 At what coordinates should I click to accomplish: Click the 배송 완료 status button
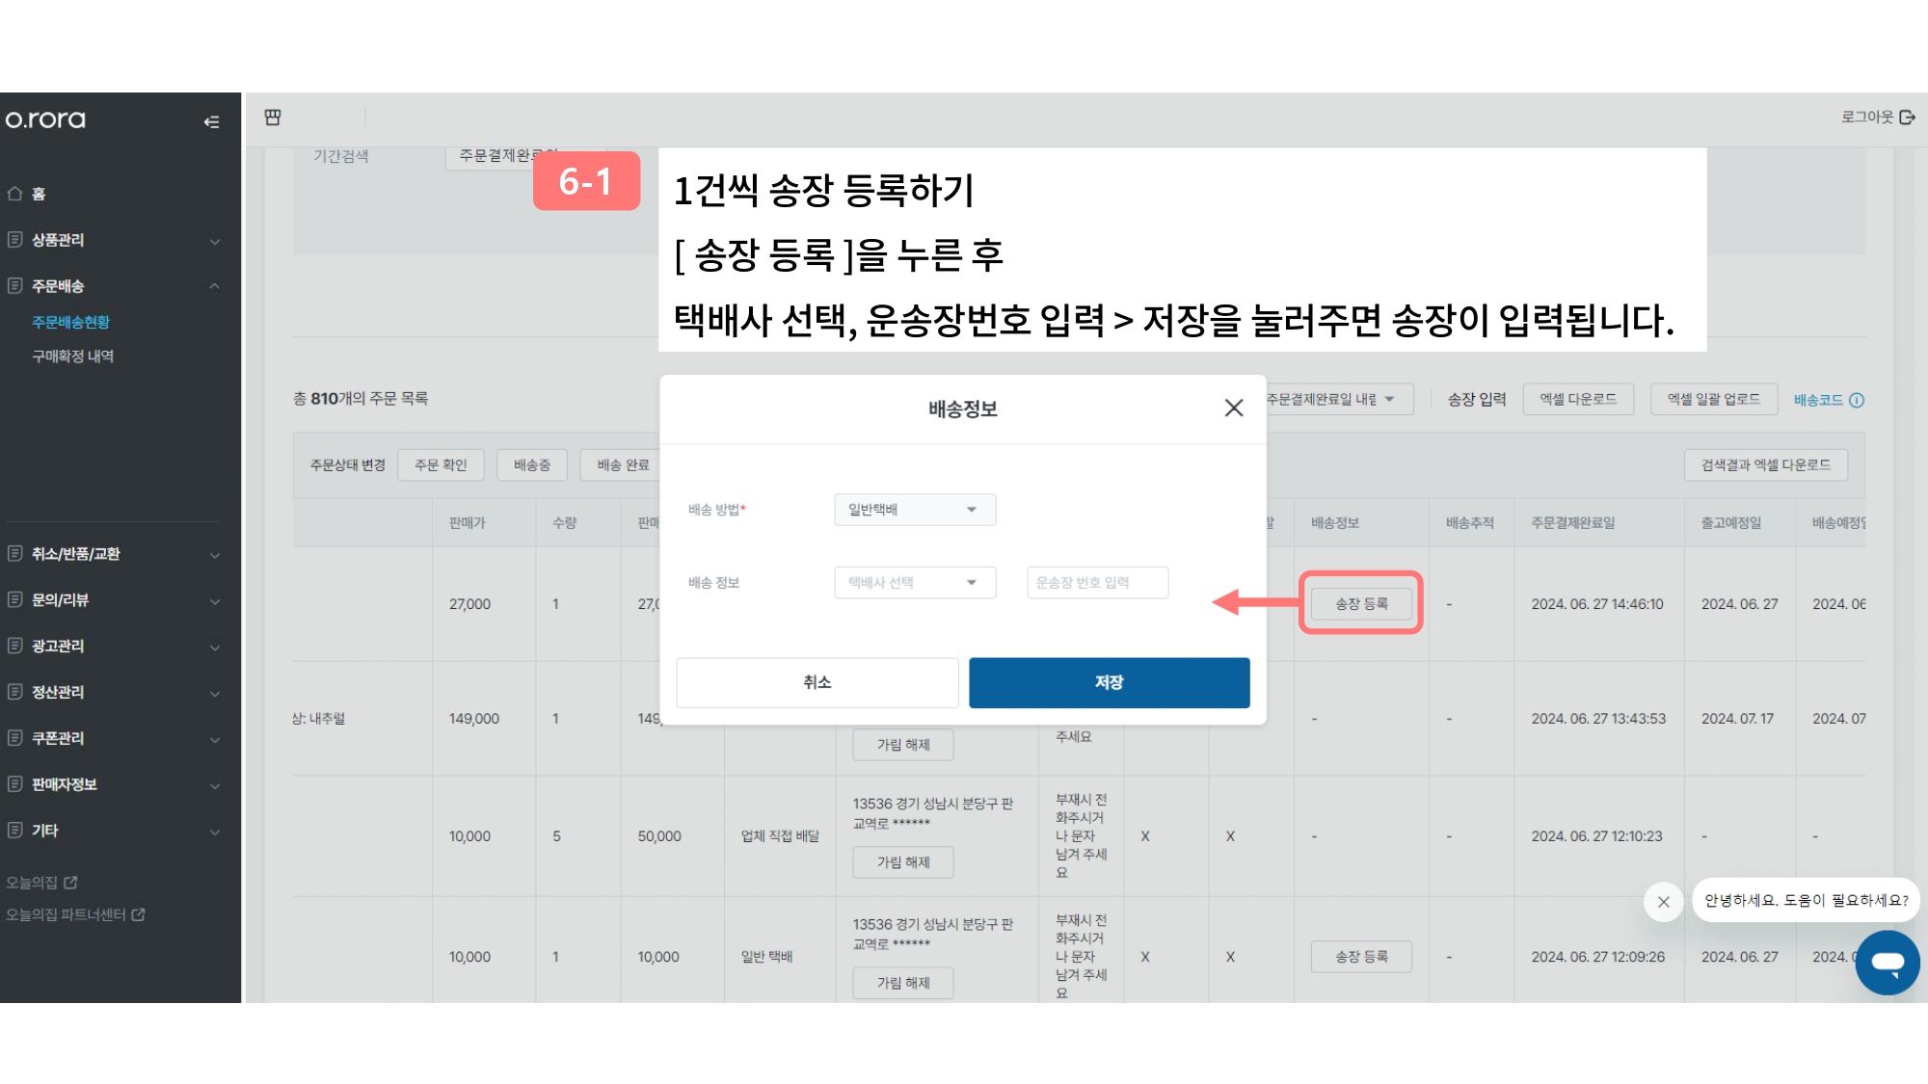(622, 464)
